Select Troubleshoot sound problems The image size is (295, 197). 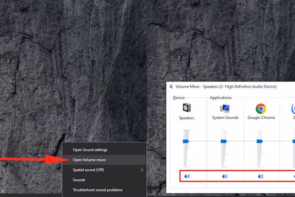104,190
